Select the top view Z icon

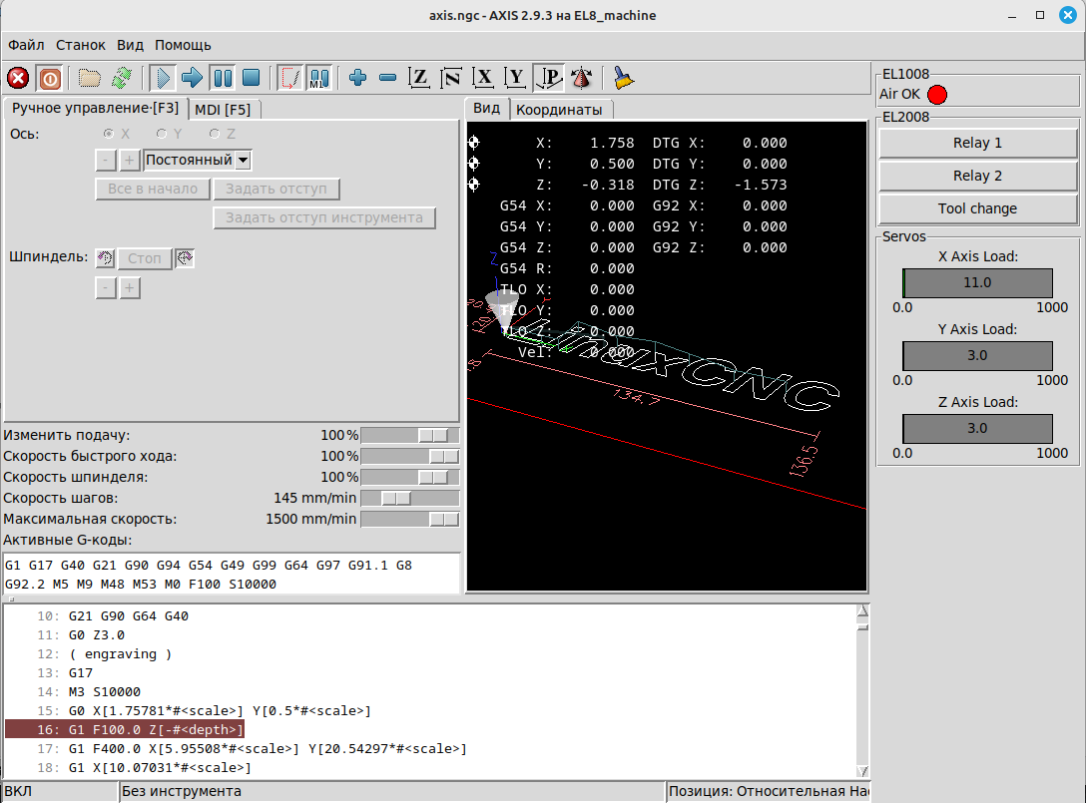(420, 78)
